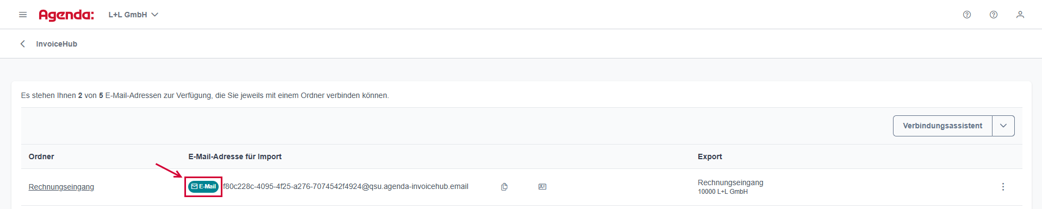Copy the import e-mail address with copy icon
Screen dimensions: 1042x209
point(504,187)
